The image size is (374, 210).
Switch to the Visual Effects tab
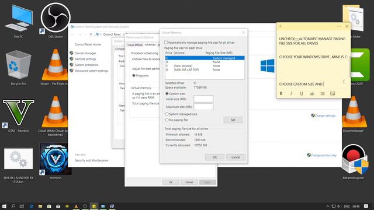(x=135, y=45)
